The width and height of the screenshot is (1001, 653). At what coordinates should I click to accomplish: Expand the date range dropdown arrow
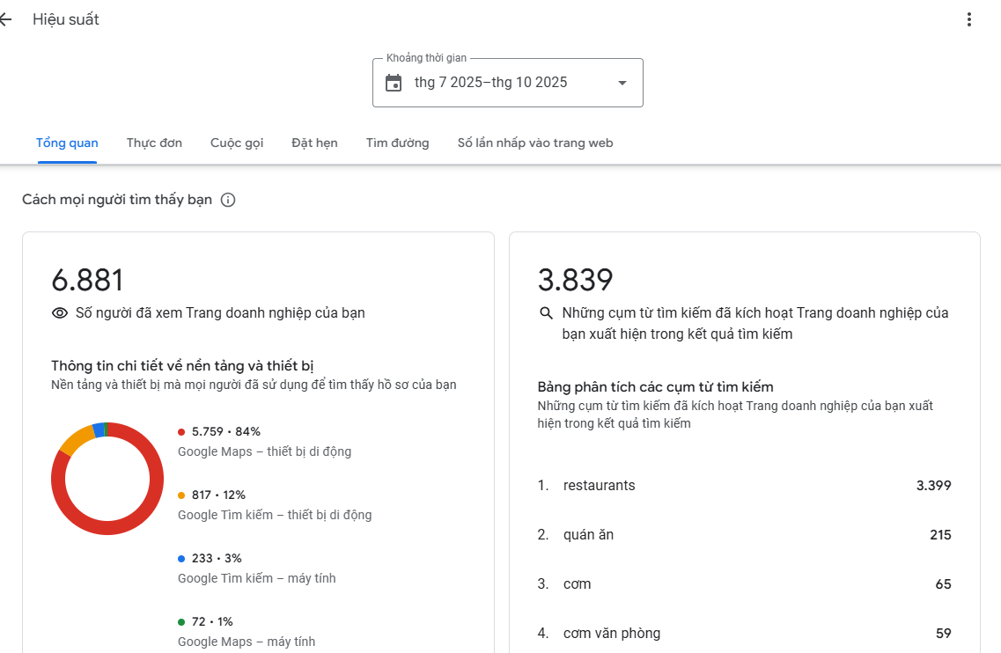coord(622,83)
